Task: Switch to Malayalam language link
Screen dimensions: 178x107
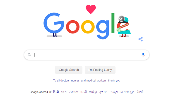Action: point(128,92)
